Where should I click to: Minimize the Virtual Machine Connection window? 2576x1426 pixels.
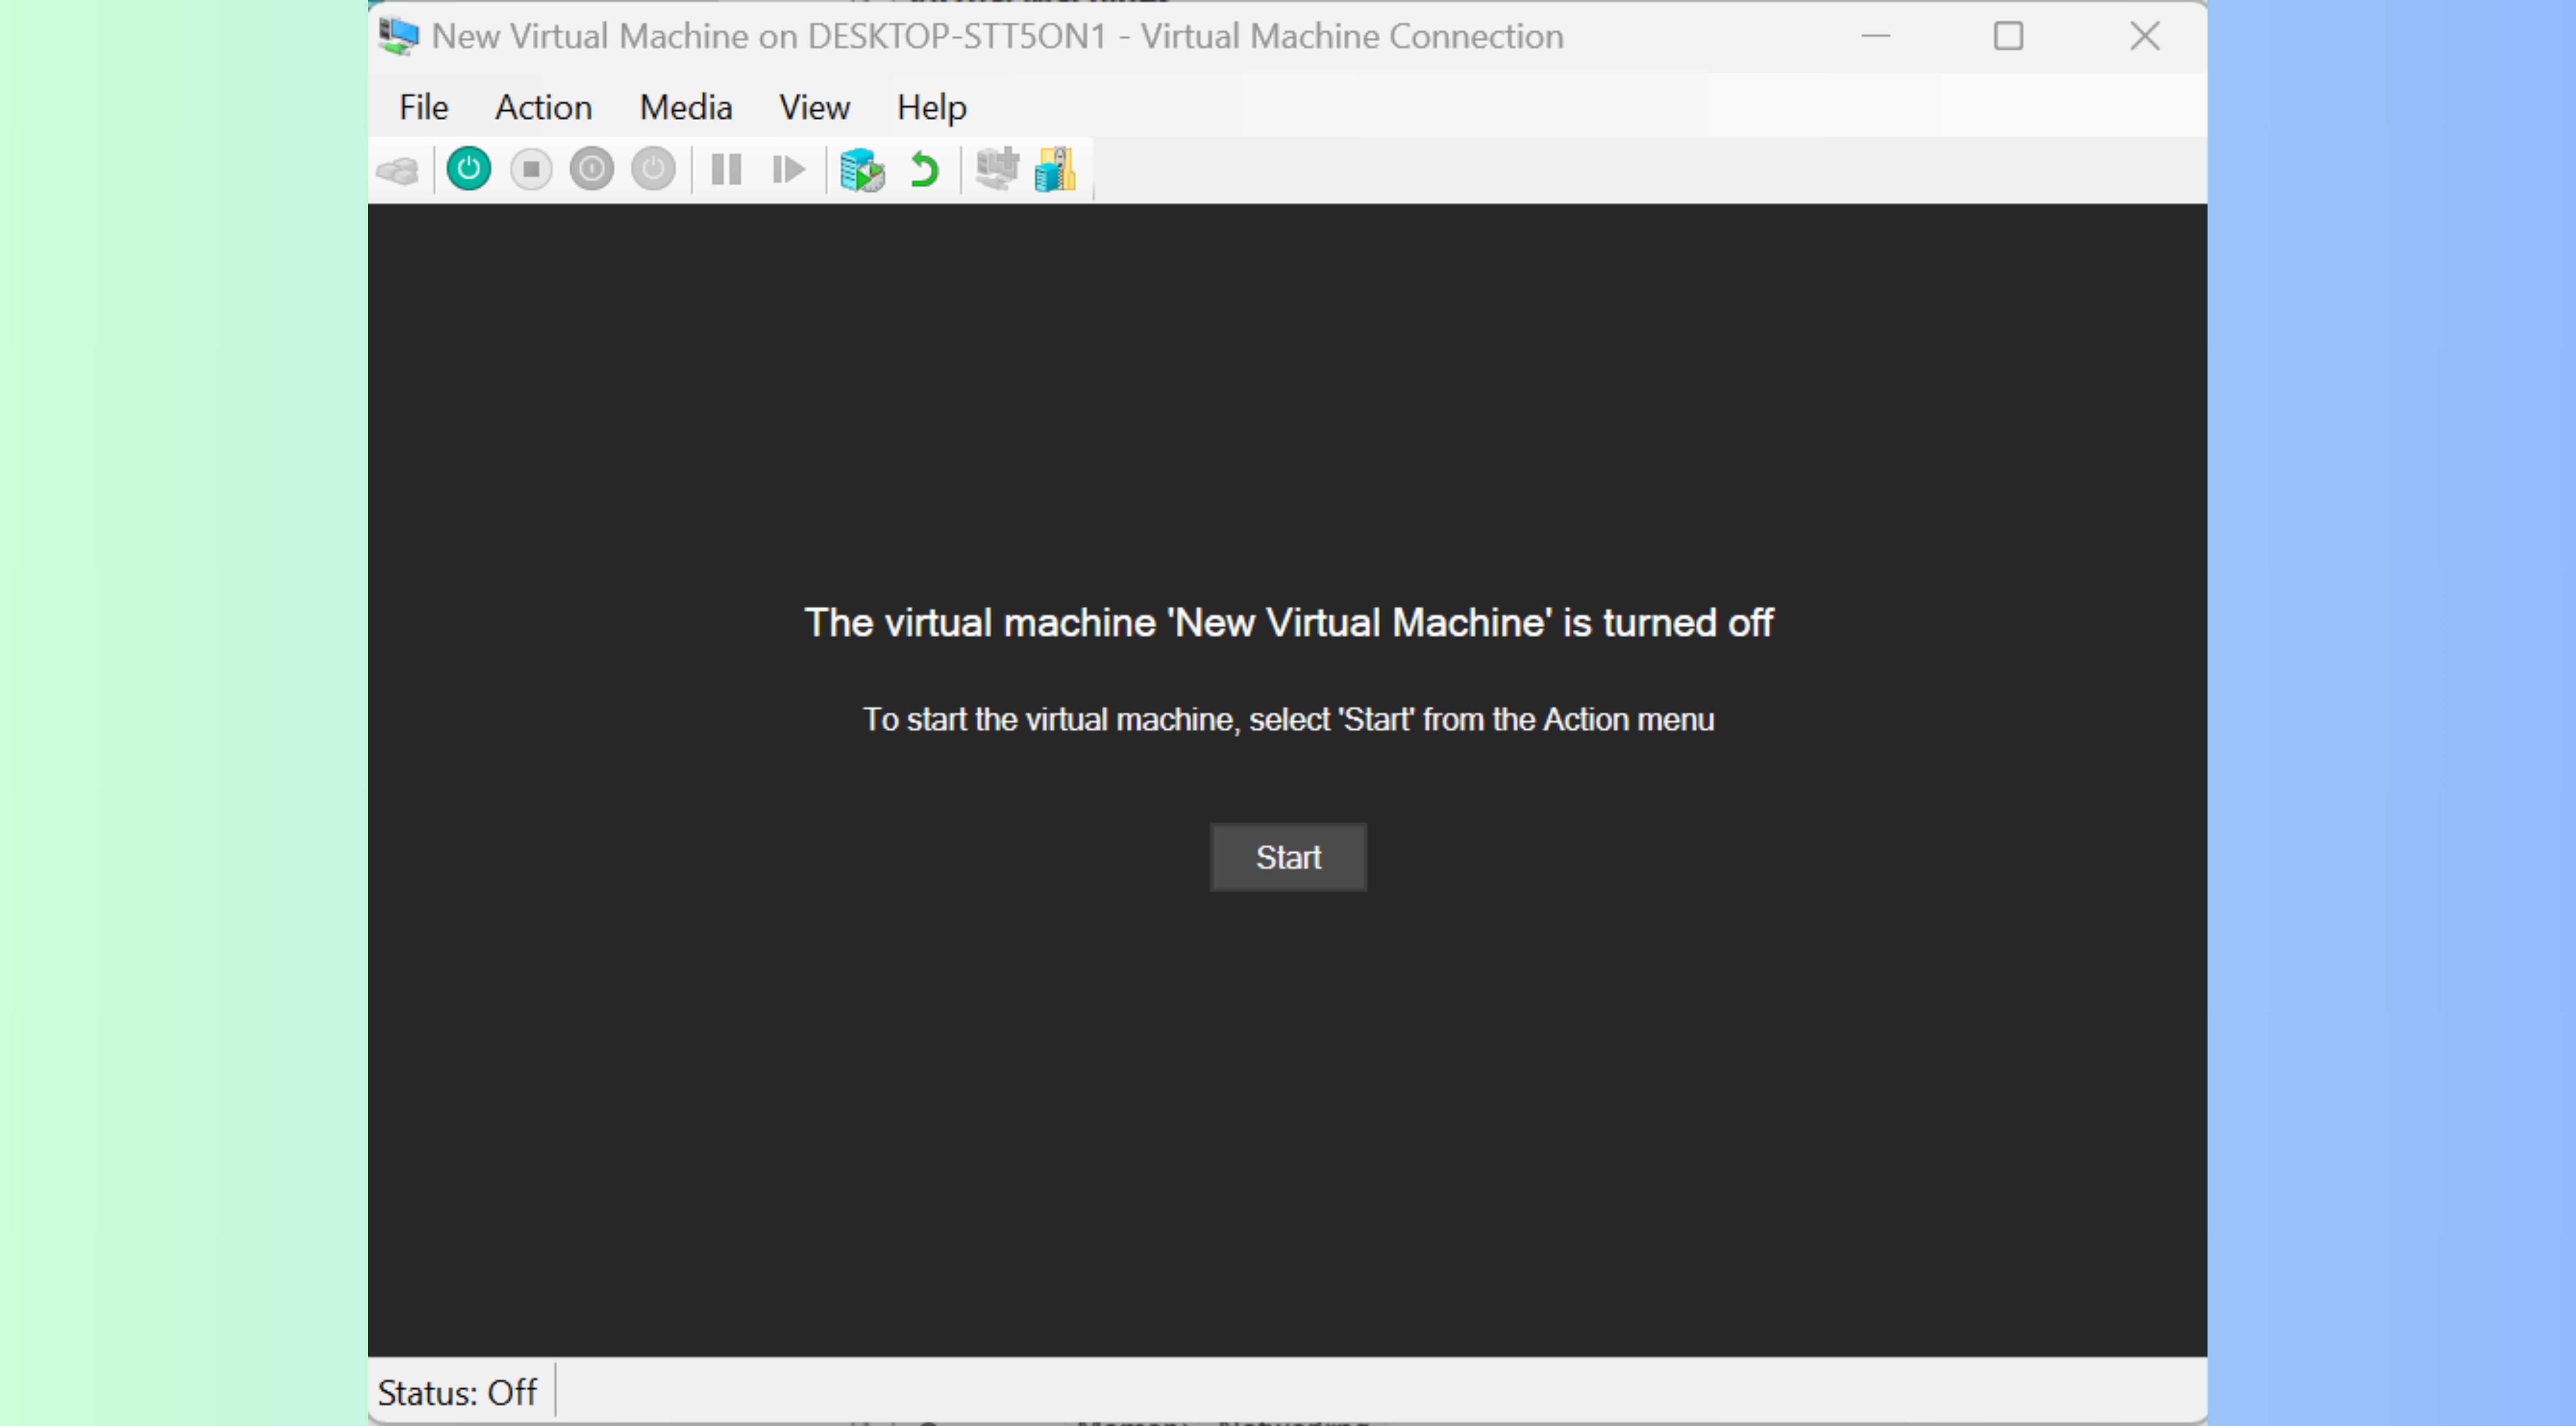click(1875, 36)
